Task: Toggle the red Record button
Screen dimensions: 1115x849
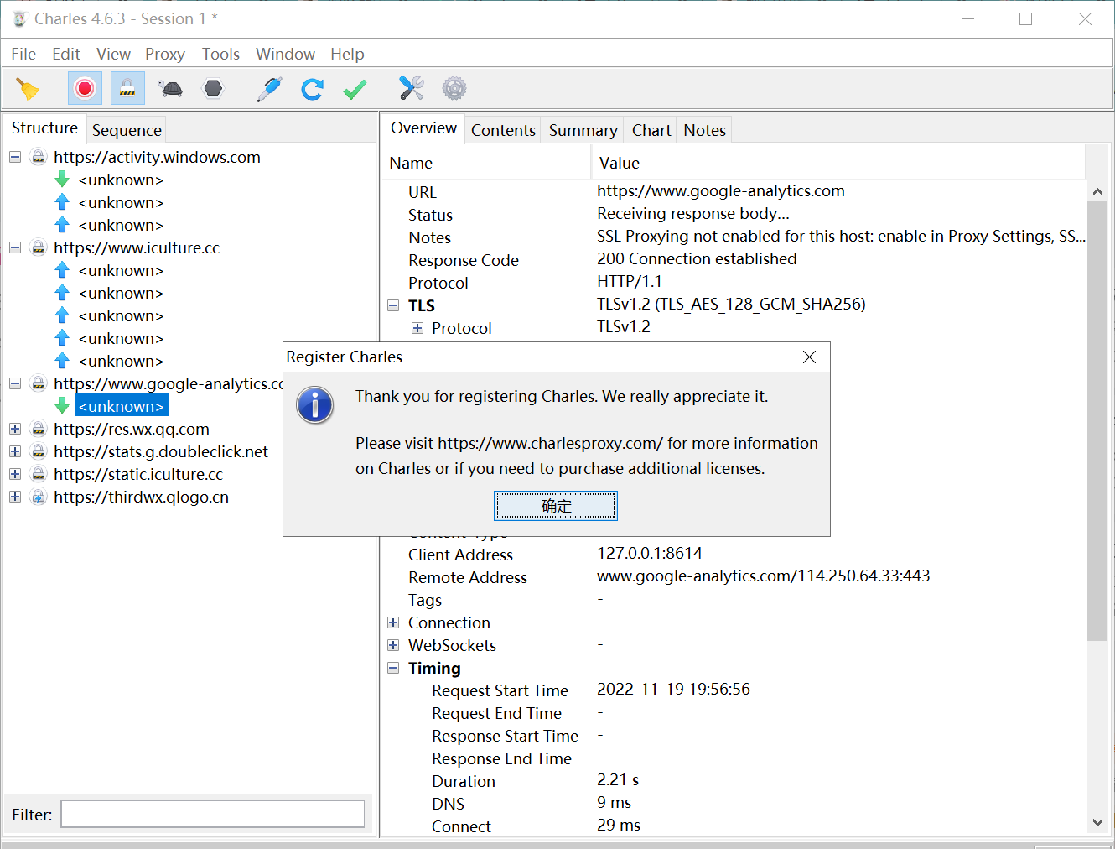Action: 85,89
